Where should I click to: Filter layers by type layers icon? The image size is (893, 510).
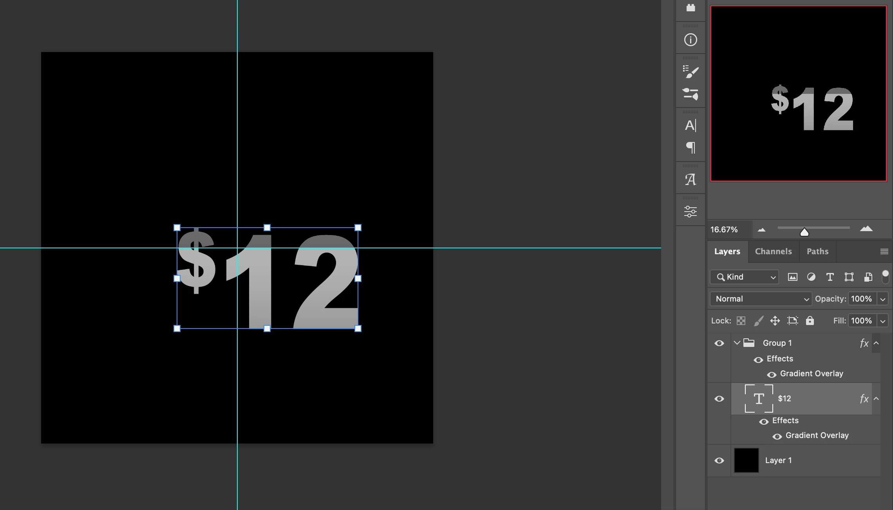(830, 277)
